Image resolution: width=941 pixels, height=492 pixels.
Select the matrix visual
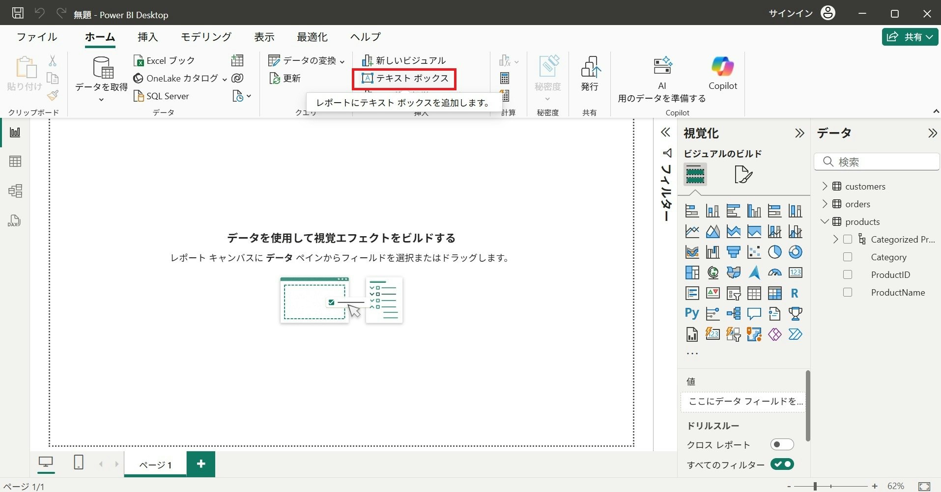coord(774,293)
